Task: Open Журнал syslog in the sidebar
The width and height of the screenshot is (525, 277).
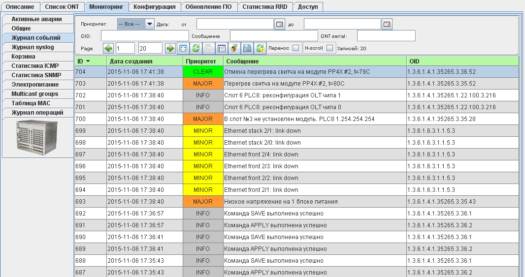Action: click(x=33, y=47)
